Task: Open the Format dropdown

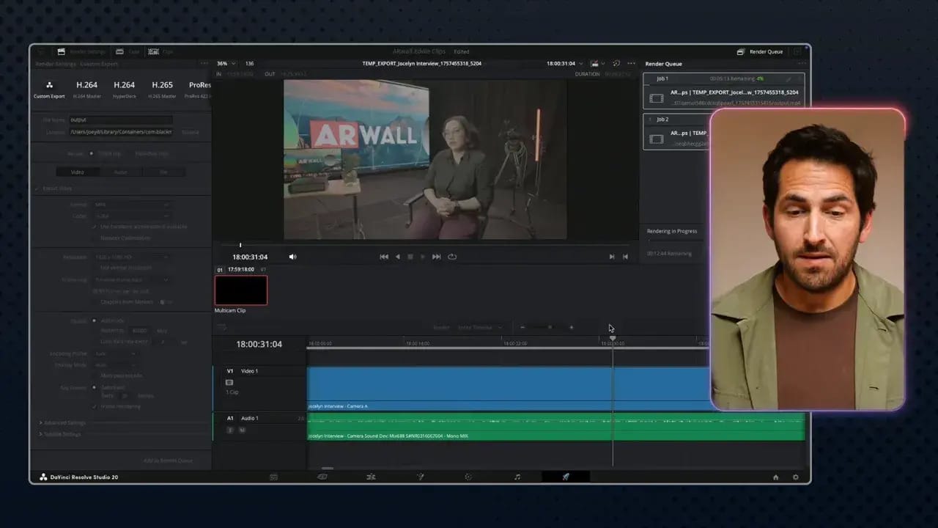Action: tap(132, 205)
